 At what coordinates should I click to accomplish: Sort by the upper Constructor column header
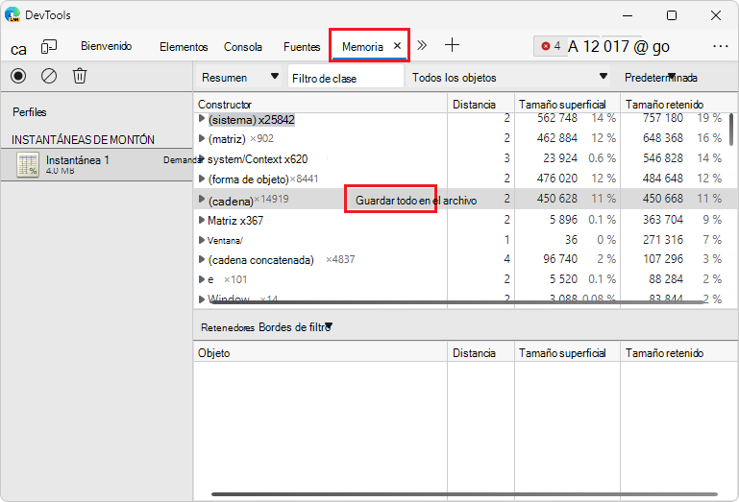point(320,104)
